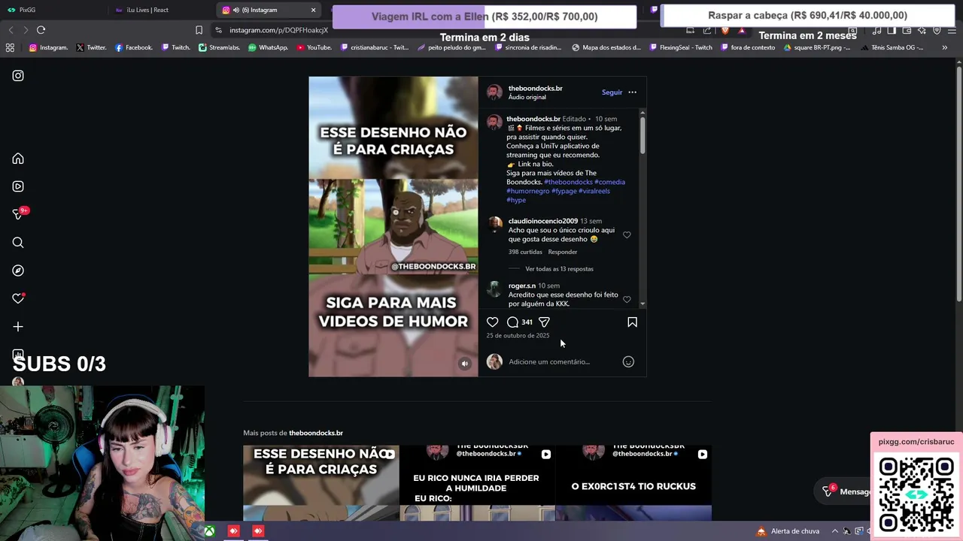Like the theboondocks.br post
Viewport: 963px width, 541px height.
tap(492, 322)
